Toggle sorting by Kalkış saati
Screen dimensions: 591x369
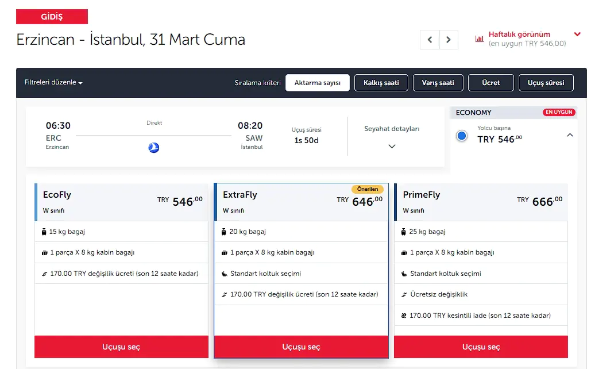click(381, 82)
